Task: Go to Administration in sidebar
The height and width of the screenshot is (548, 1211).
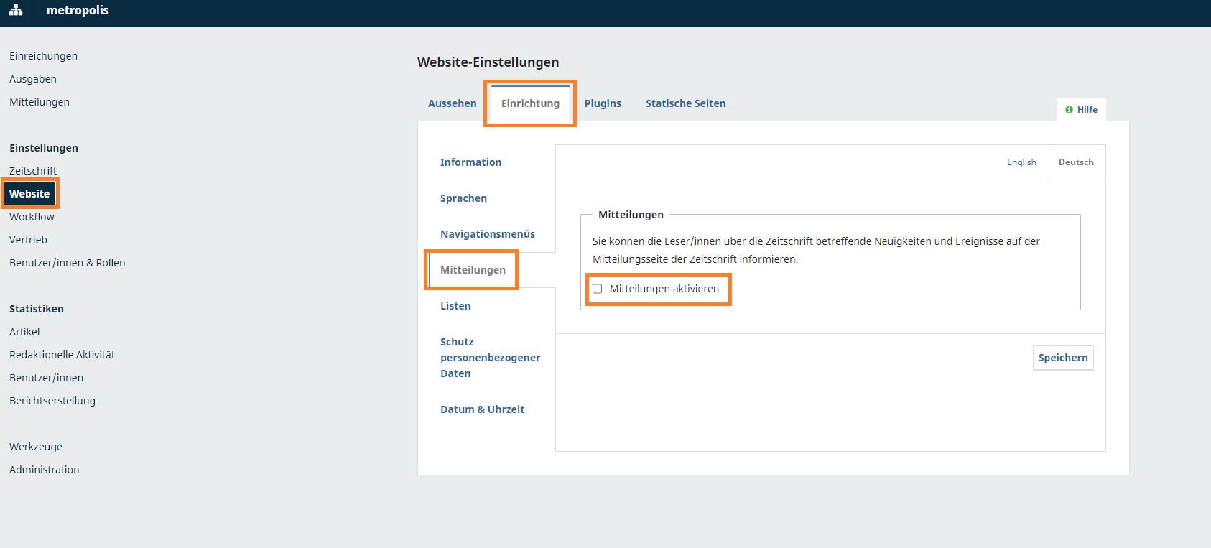Action: point(44,470)
